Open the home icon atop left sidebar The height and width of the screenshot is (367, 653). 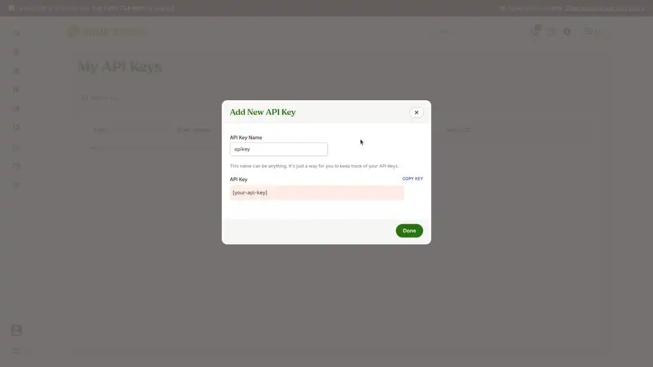click(x=16, y=32)
